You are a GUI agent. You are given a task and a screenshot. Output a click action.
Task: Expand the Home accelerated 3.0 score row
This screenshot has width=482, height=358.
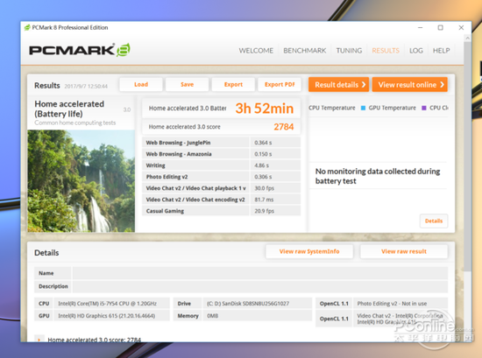[x=39, y=340]
